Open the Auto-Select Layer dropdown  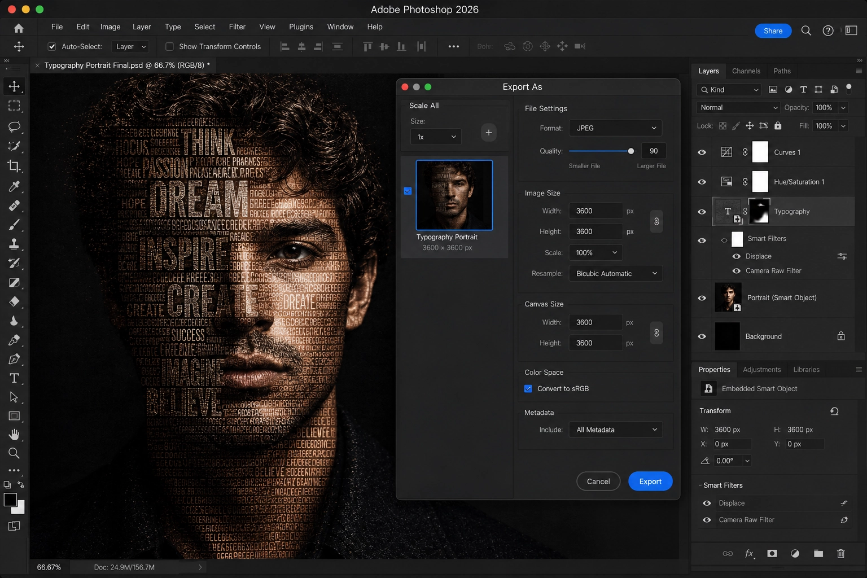pyautogui.click(x=130, y=47)
